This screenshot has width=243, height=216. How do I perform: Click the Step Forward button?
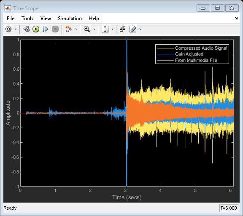pyautogui.click(x=46, y=29)
